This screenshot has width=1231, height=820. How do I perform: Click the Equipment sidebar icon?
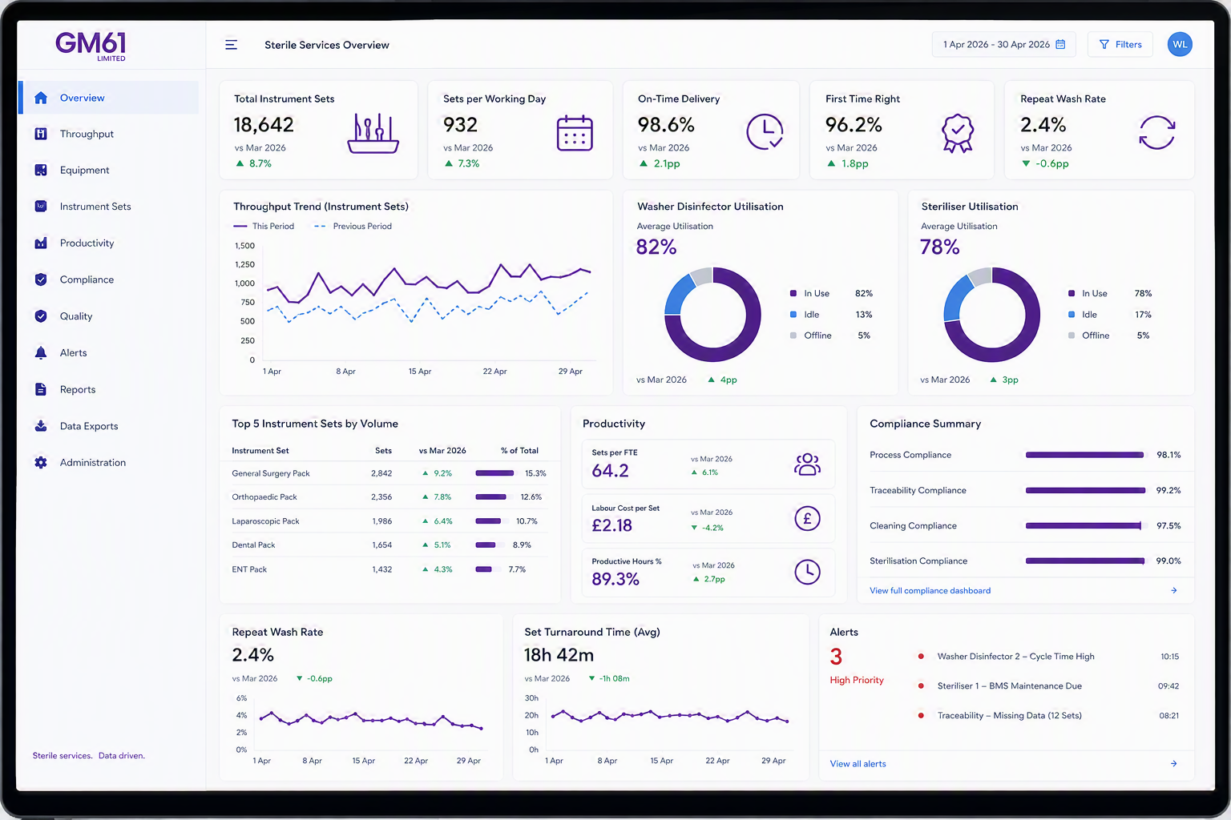41,170
